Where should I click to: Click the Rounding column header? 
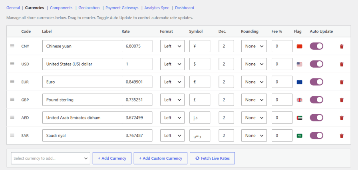250,31
